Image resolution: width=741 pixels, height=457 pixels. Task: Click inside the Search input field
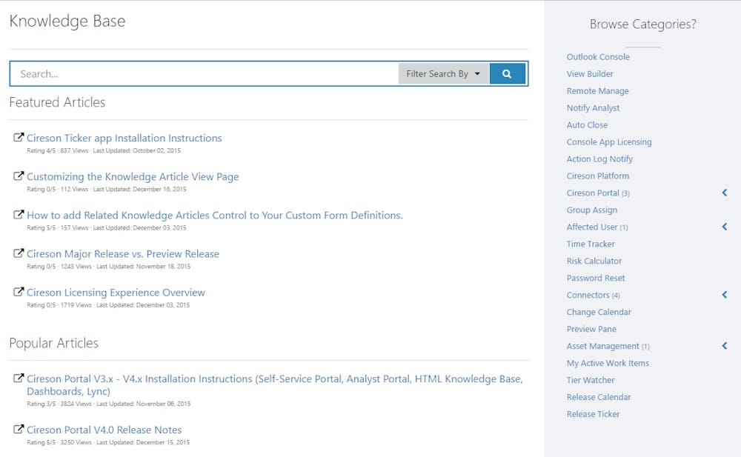[x=200, y=73]
